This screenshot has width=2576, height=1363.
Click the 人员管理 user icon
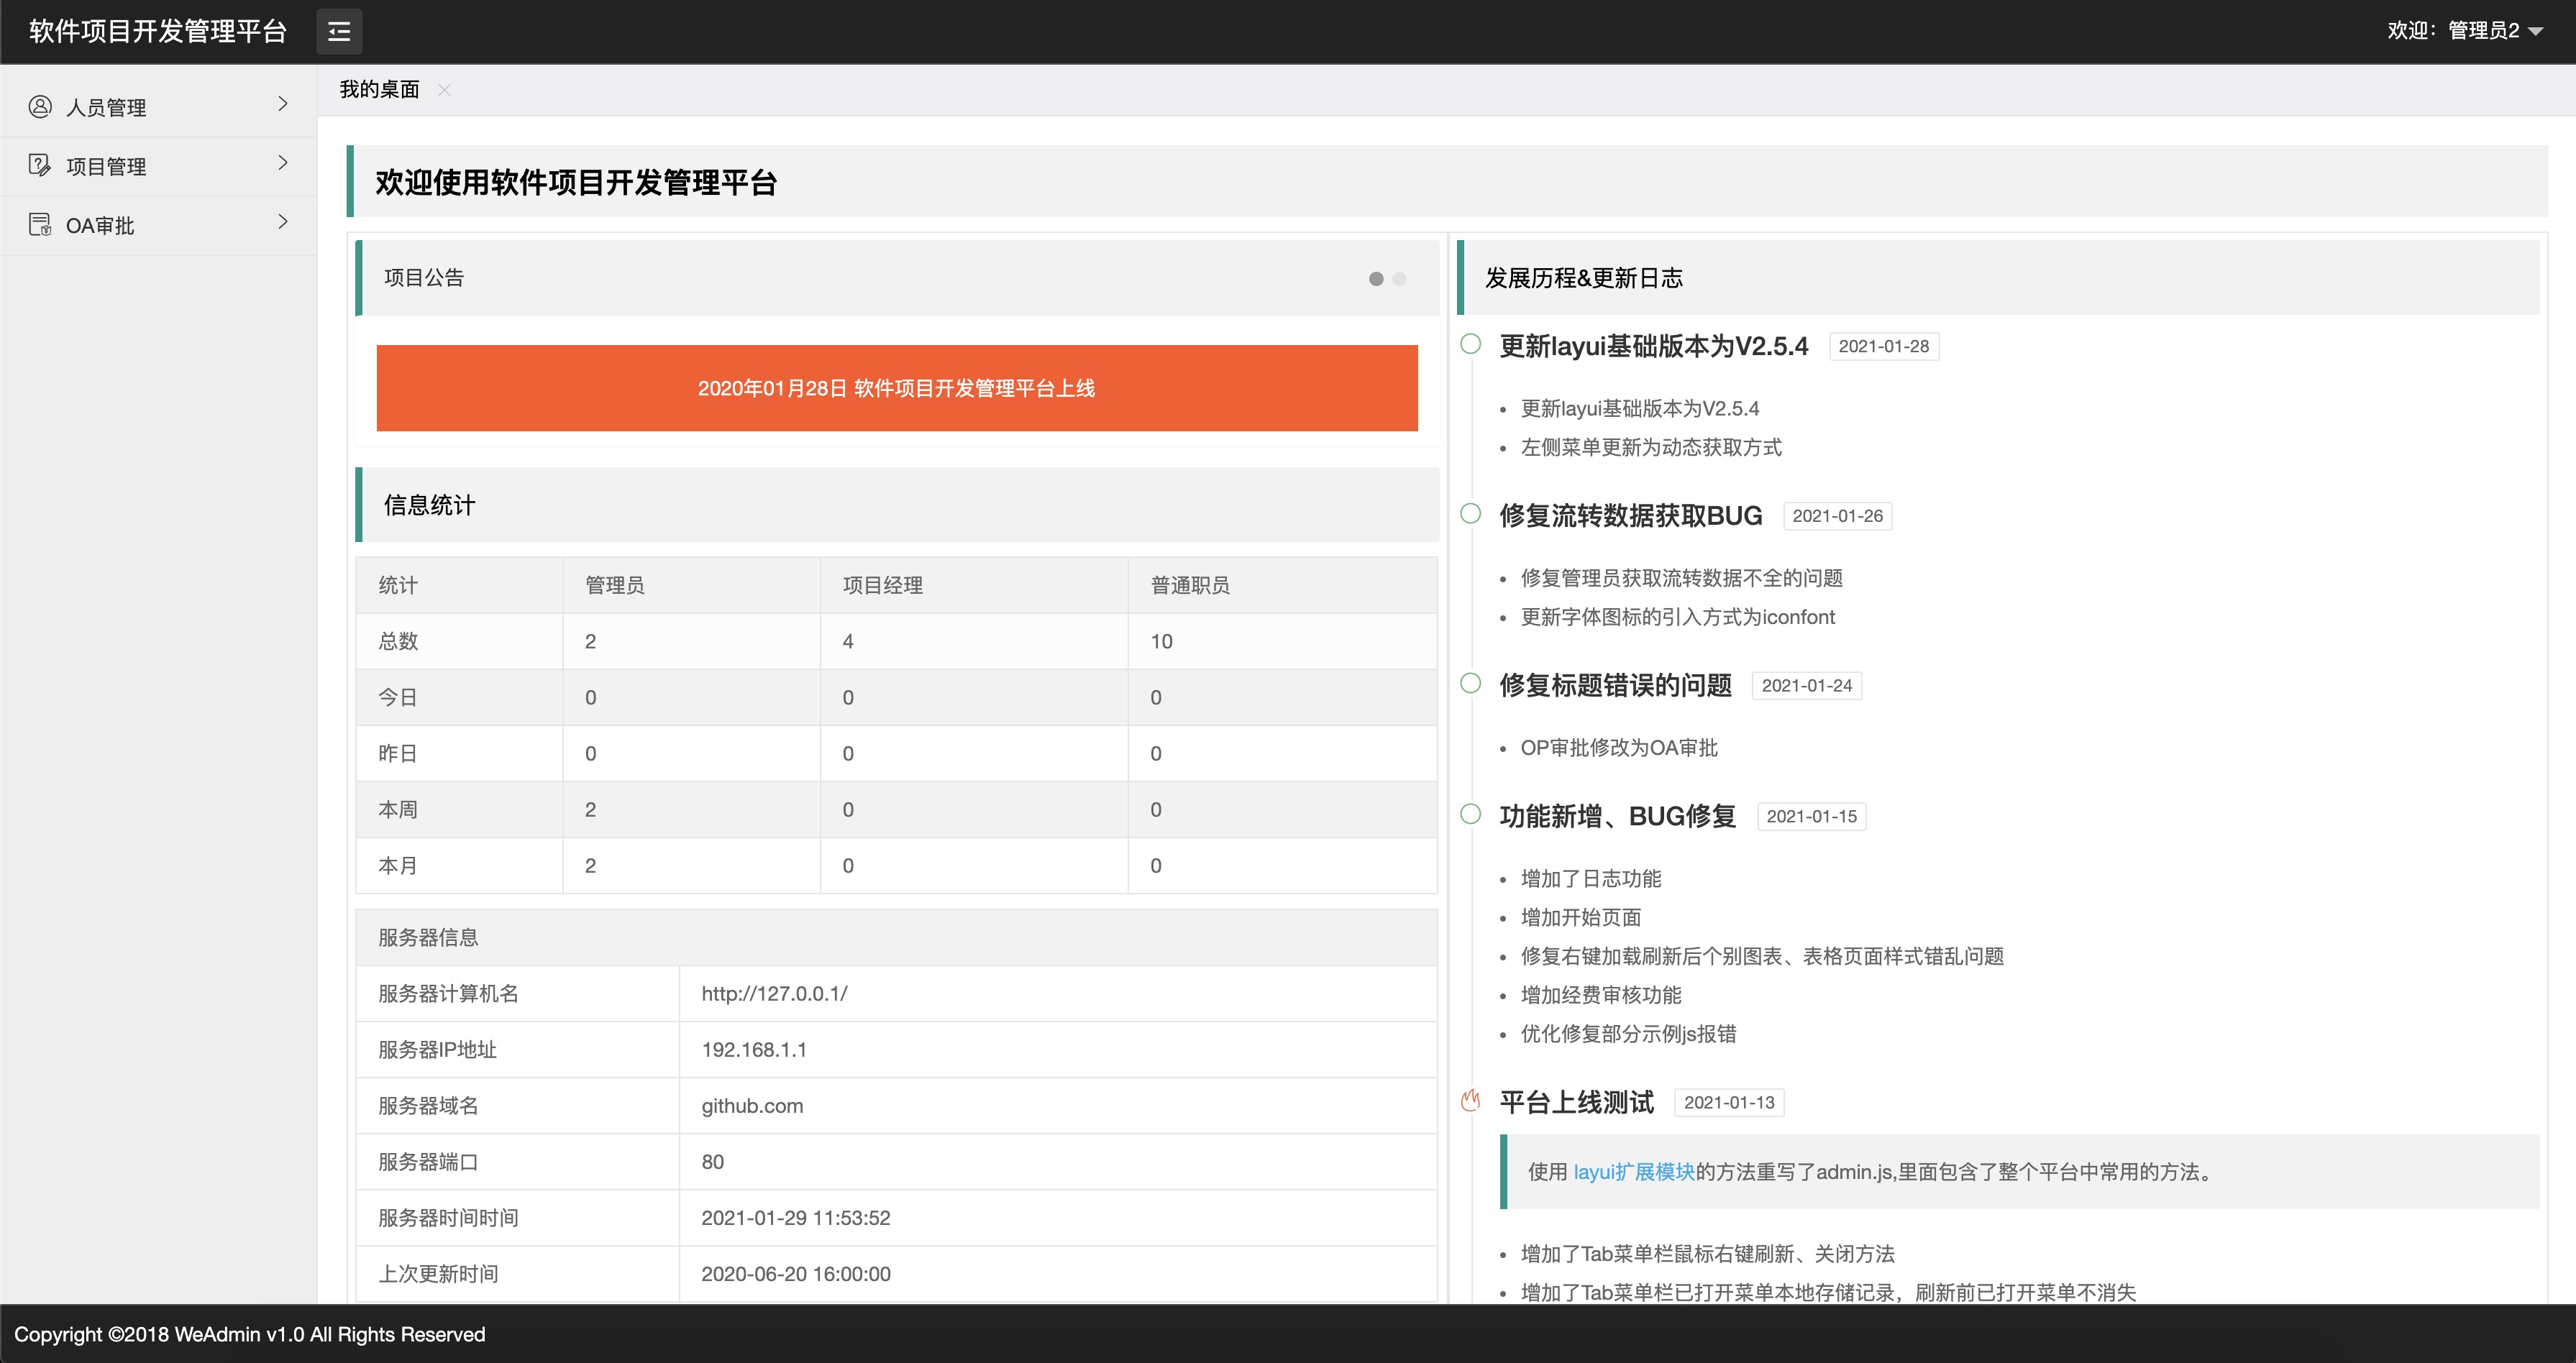40,107
